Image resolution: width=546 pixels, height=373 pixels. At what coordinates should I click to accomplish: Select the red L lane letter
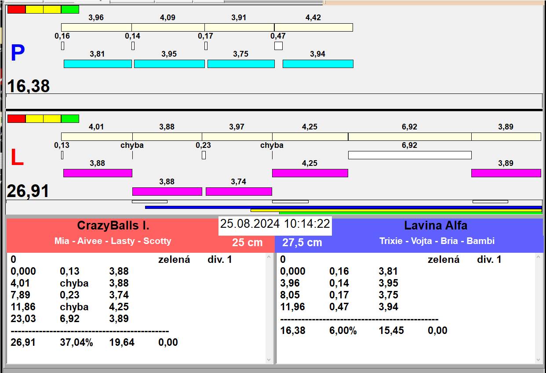point(17,158)
